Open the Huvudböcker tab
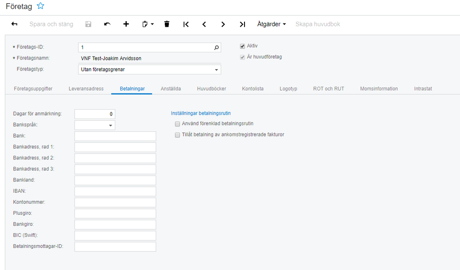This screenshot has height=270, width=460. tap(211, 88)
